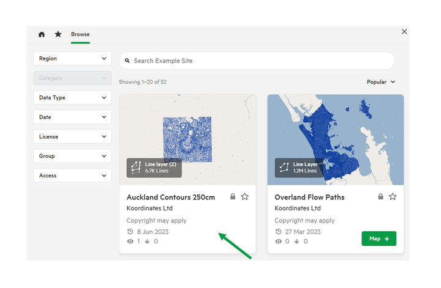Open the Favorites star tab
The image size is (441, 288).
tap(58, 34)
